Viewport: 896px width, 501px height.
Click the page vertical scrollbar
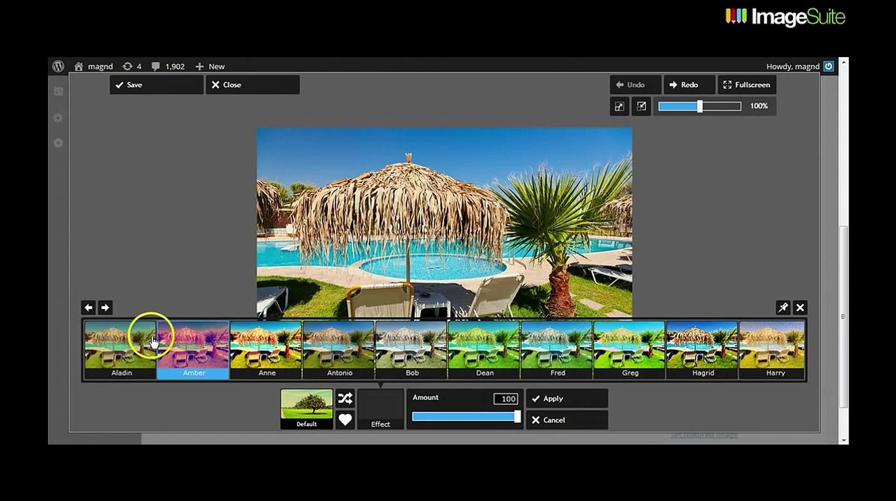[844, 317]
